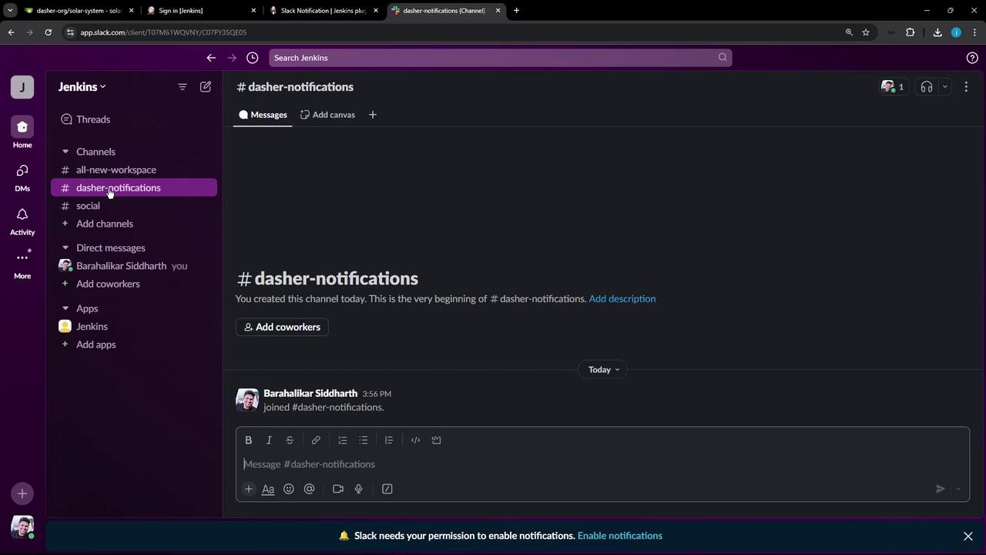Click Enable notifications link
986x555 pixels.
click(x=620, y=536)
